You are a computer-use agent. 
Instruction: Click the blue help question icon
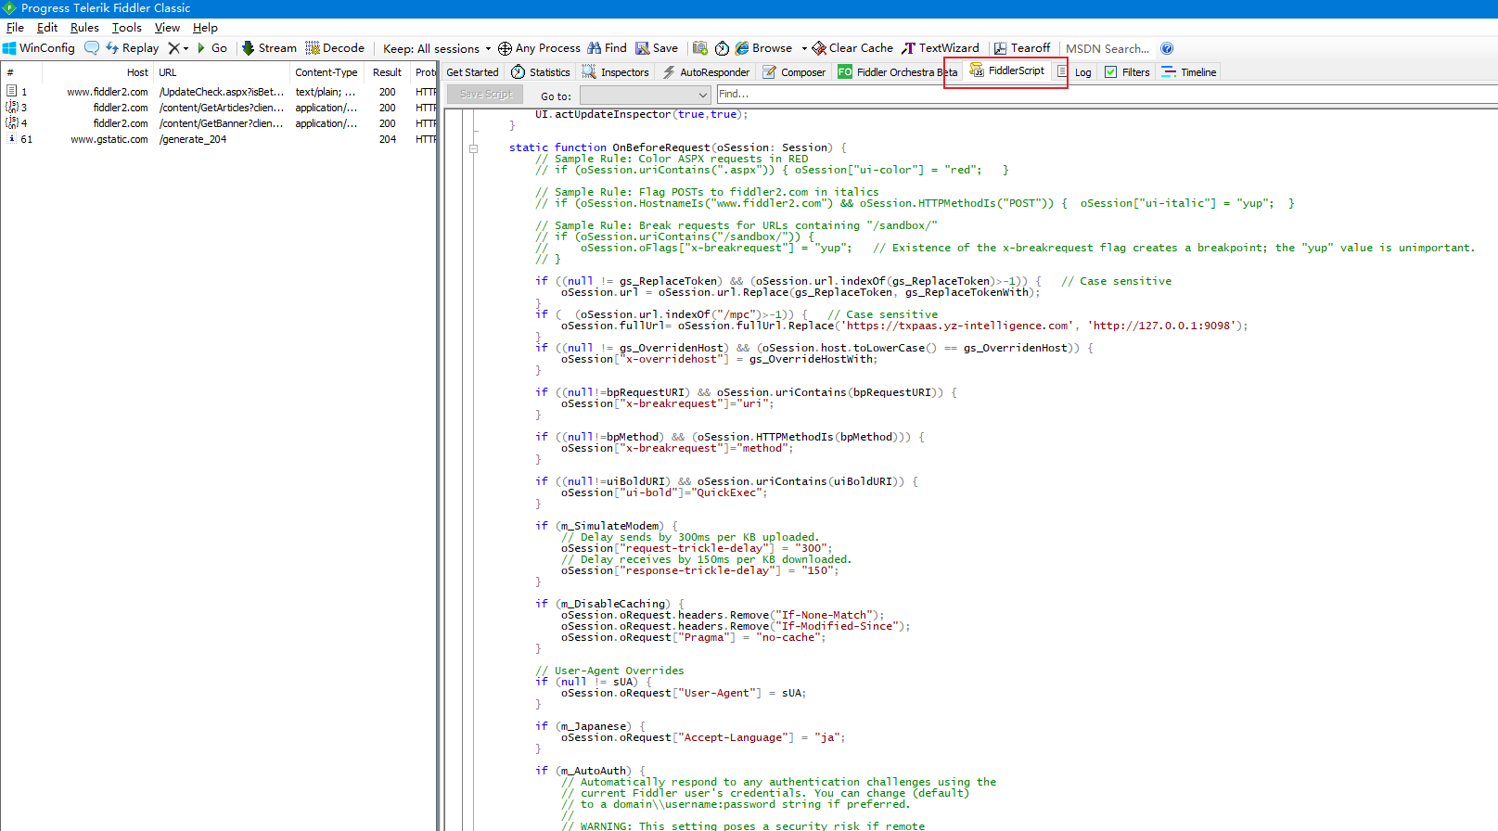pyautogui.click(x=1167, y=48)
